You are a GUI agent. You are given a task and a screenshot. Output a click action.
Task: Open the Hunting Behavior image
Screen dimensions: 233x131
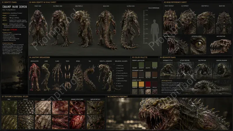(x=222, y=70)
